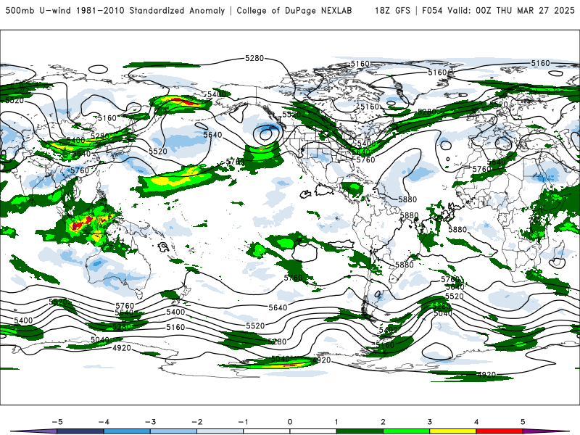Click the "-2" colorbar tick label
Viewport: 580px width, 435px height.
coord(196,422)
